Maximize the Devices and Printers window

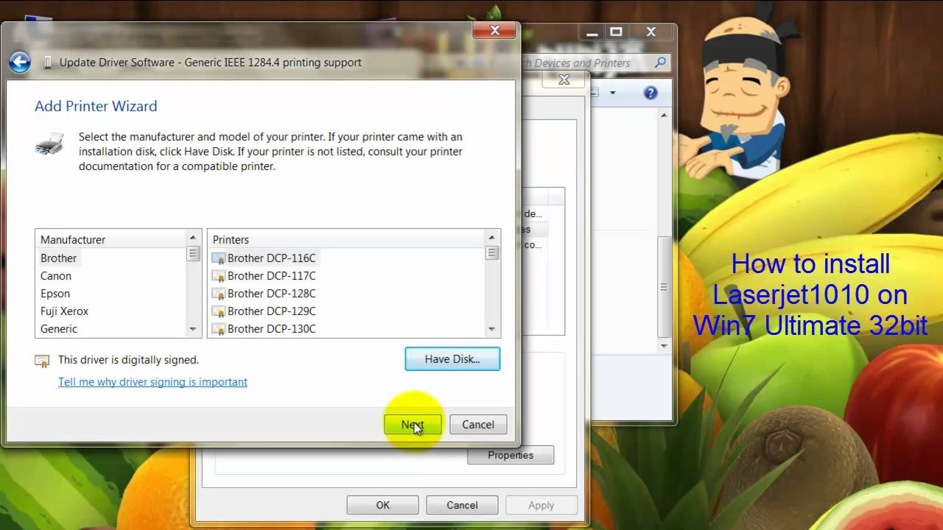pos(616,32)
